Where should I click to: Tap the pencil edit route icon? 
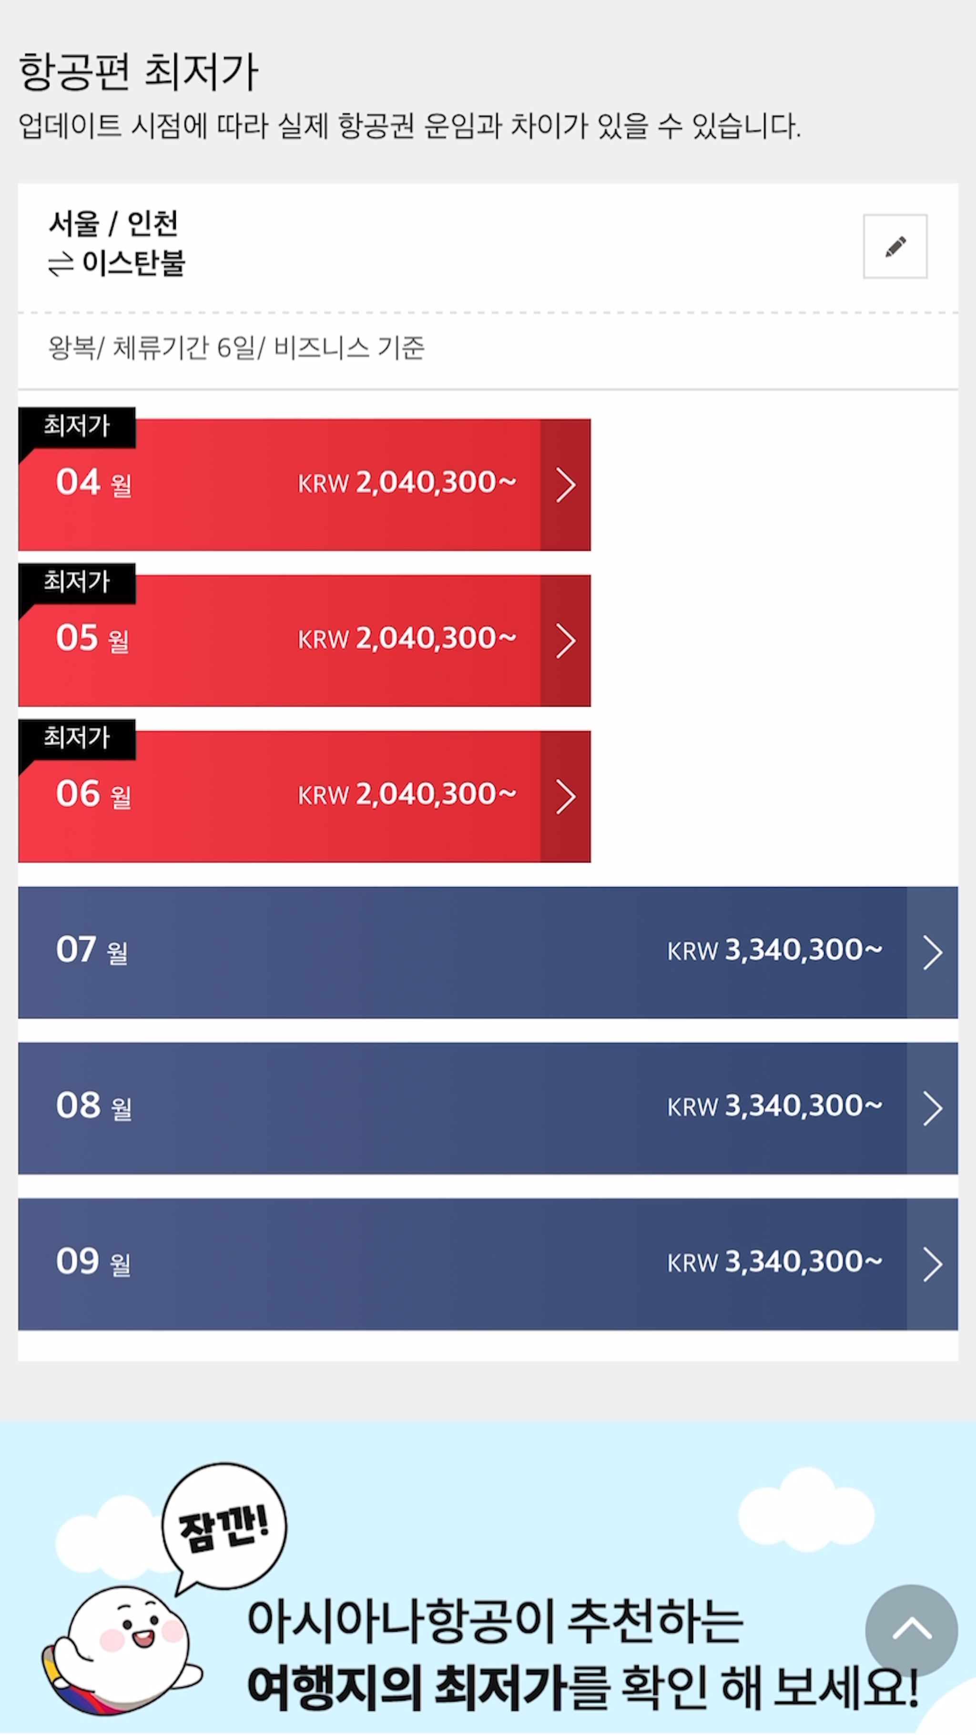pos(895,246)
